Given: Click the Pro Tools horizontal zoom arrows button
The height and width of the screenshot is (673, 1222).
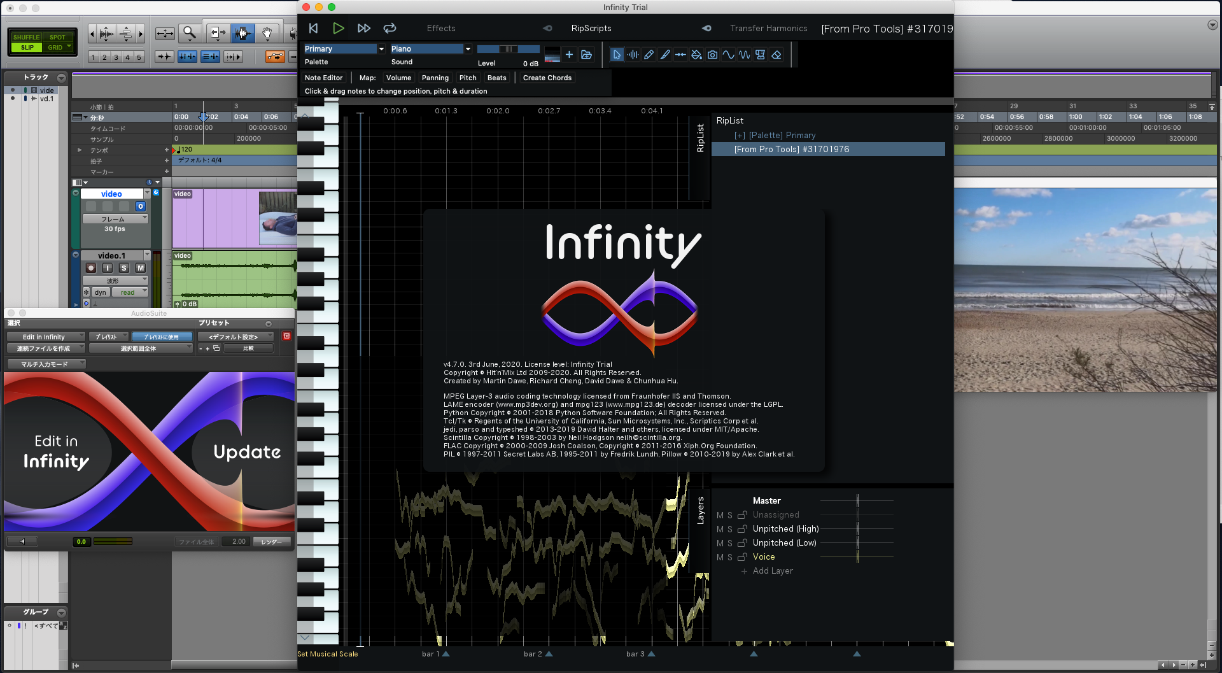Looking at the screenshot, I should (x=165, y=32).
